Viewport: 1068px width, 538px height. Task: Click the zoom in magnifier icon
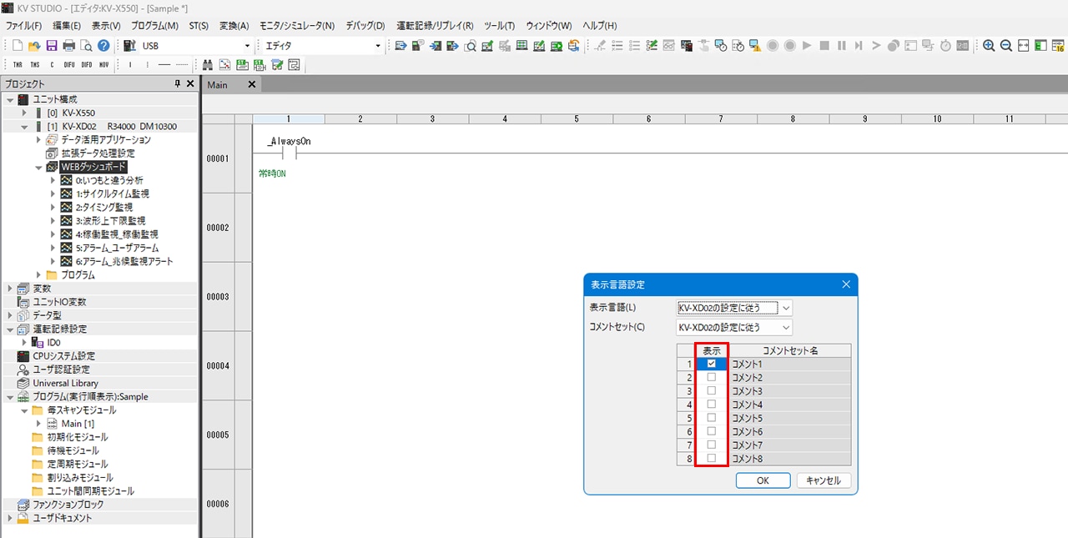[x=989, y=46]
